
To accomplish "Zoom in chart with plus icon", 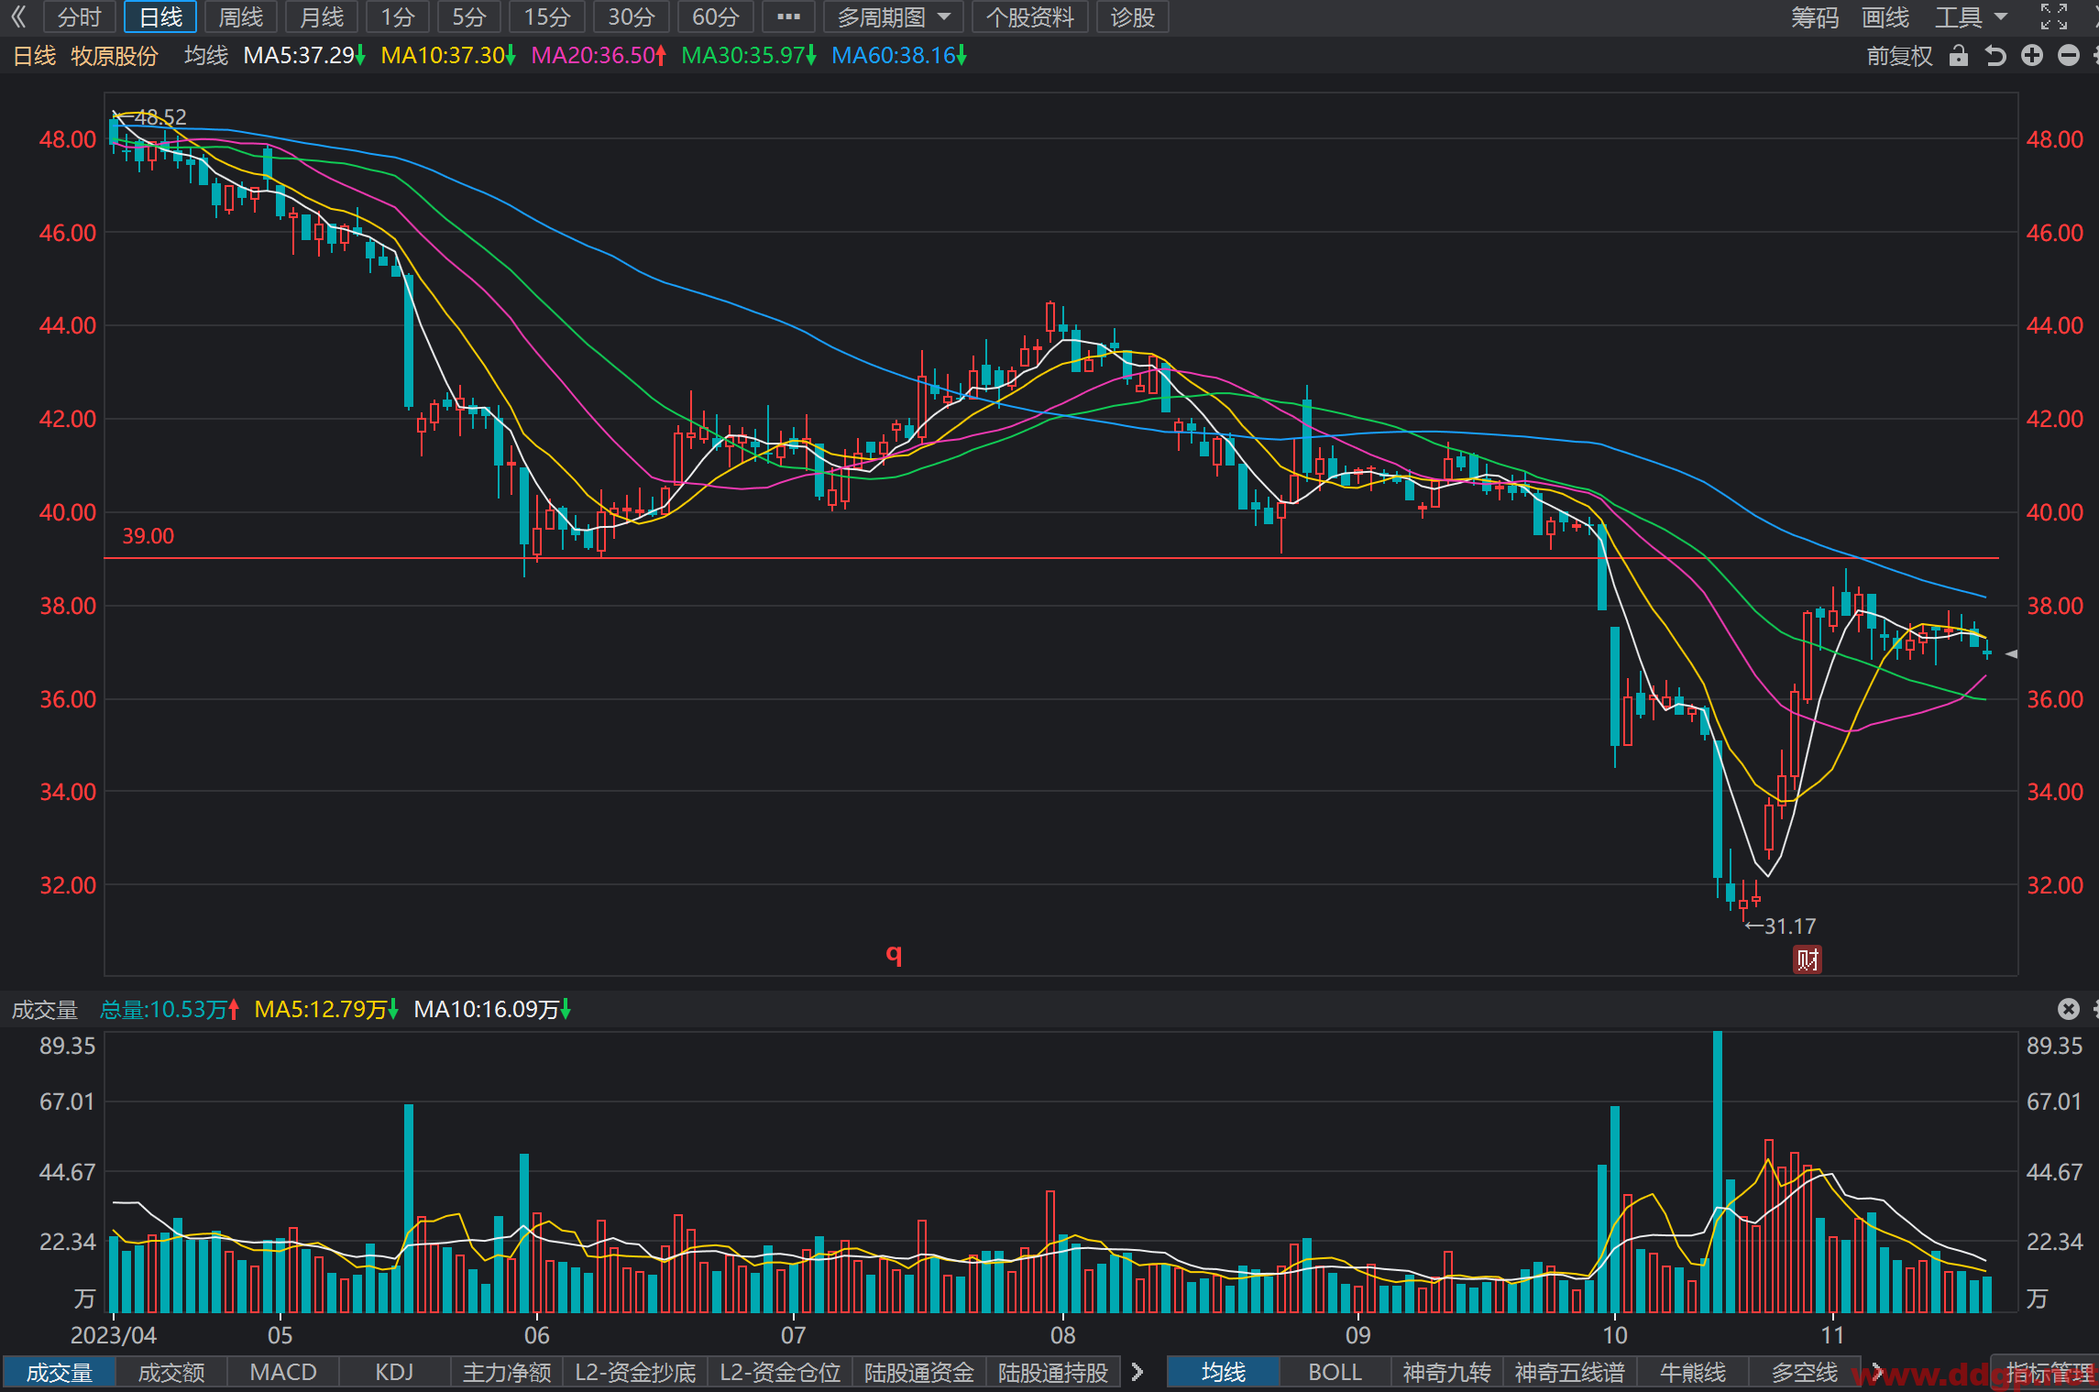I will (2032, 56).
